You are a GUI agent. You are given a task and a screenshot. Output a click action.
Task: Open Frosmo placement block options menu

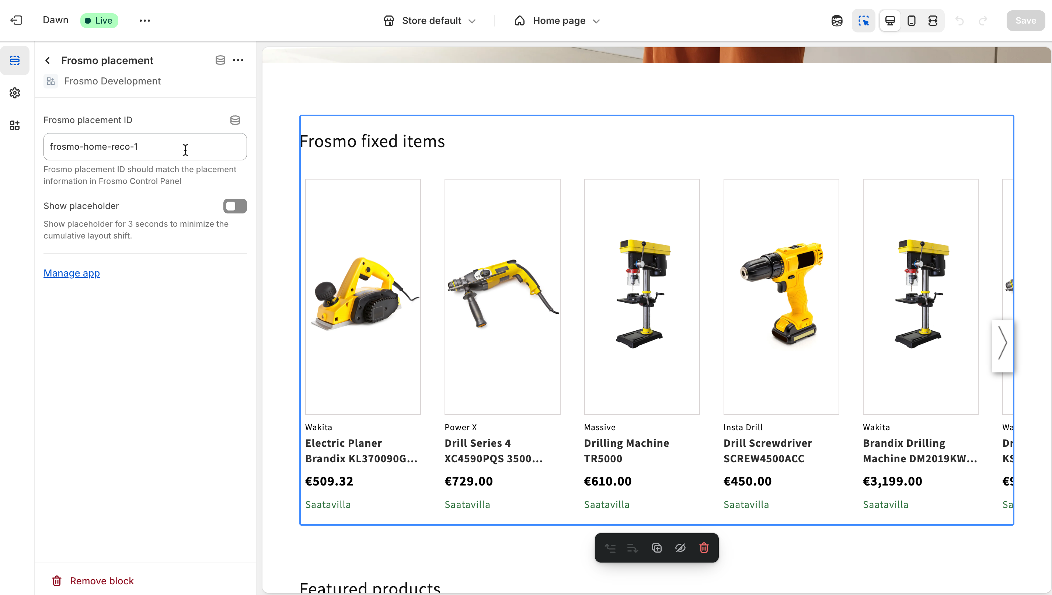(x=238, y=60)
